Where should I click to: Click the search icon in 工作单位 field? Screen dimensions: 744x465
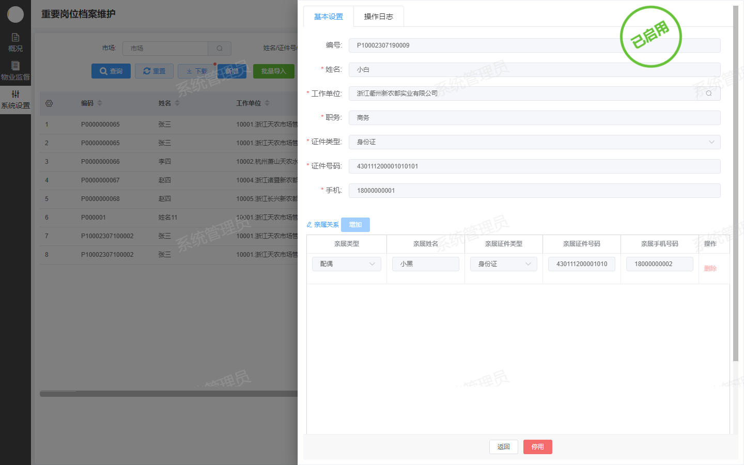tap(708, 94)
